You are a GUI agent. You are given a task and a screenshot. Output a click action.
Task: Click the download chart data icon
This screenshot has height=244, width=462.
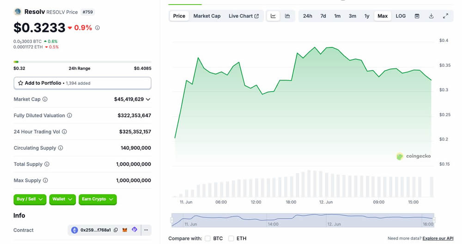click(431, 16)
